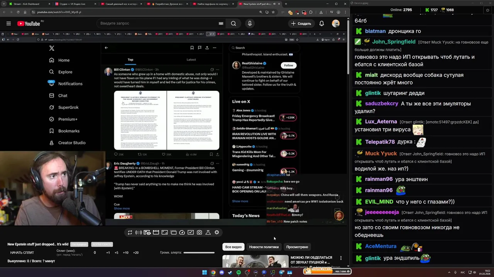Image resolution: width=494 pixels, height=277 pixels.
Task: Click the on-screen keyboard icon in search
Action: (x=221, y=23)
